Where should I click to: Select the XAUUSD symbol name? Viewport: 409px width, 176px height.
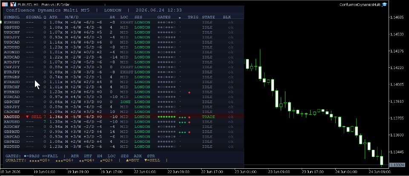point(12,122)
